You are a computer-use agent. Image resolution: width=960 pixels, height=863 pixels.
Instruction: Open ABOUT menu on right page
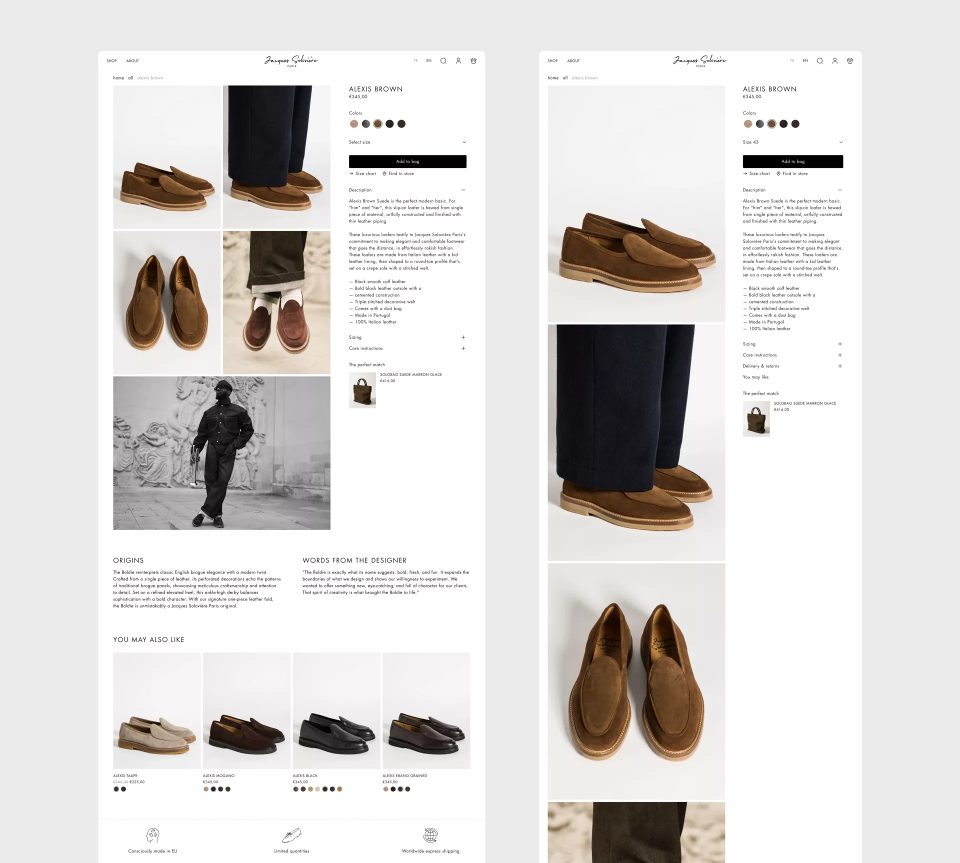coord(573,61)
